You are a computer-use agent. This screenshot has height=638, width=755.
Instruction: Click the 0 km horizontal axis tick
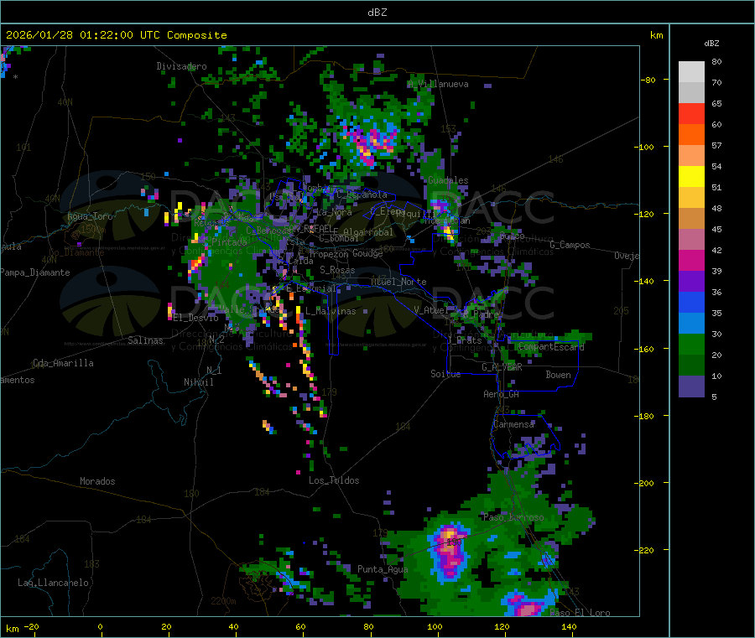point(100,626)
